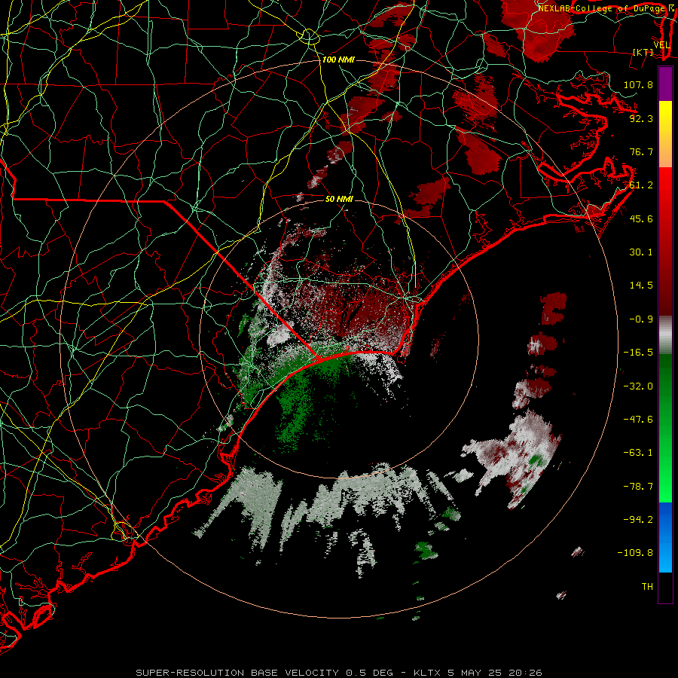
Task: Click the -109.8 legend value
Action: point(635,553)
